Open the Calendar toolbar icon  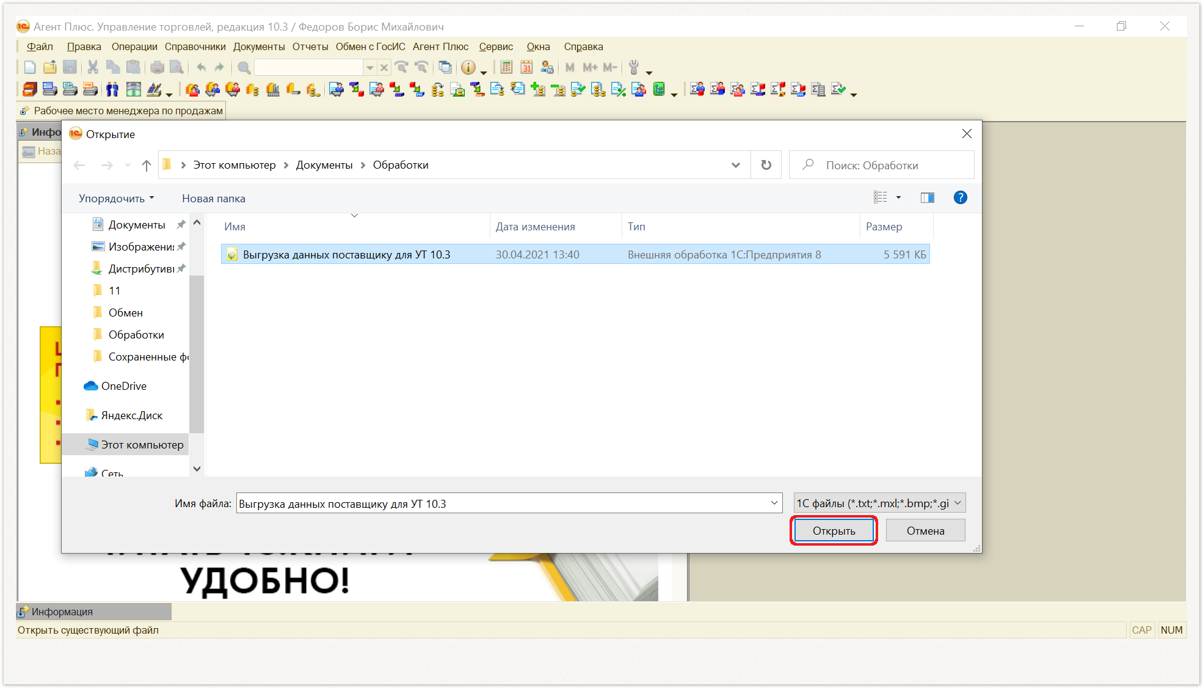click(x=526, y=67)
